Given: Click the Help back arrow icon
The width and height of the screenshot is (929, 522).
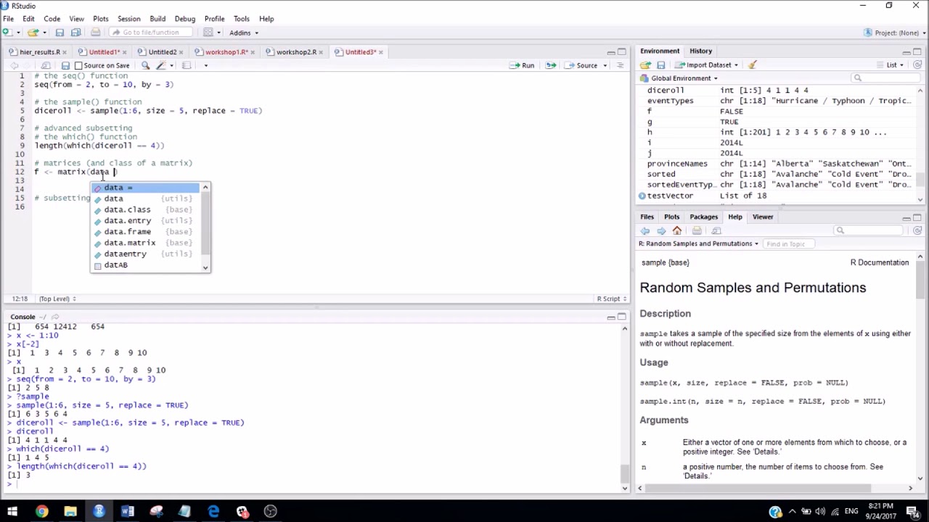Looking at the screenshot, I should coord(645,231).
